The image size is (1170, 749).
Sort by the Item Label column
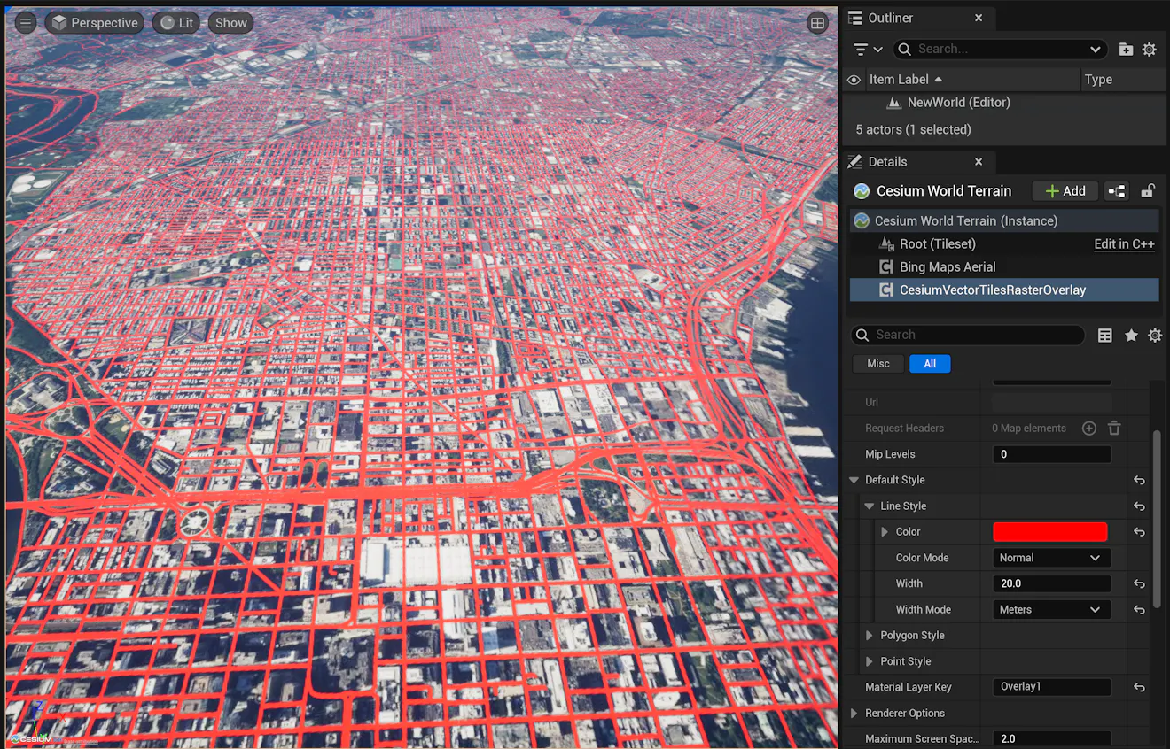coord(905,80)
